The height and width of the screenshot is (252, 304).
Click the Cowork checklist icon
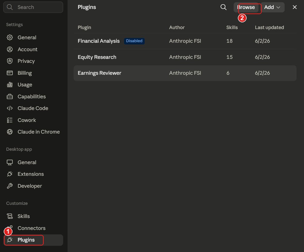tap(10, 120)
